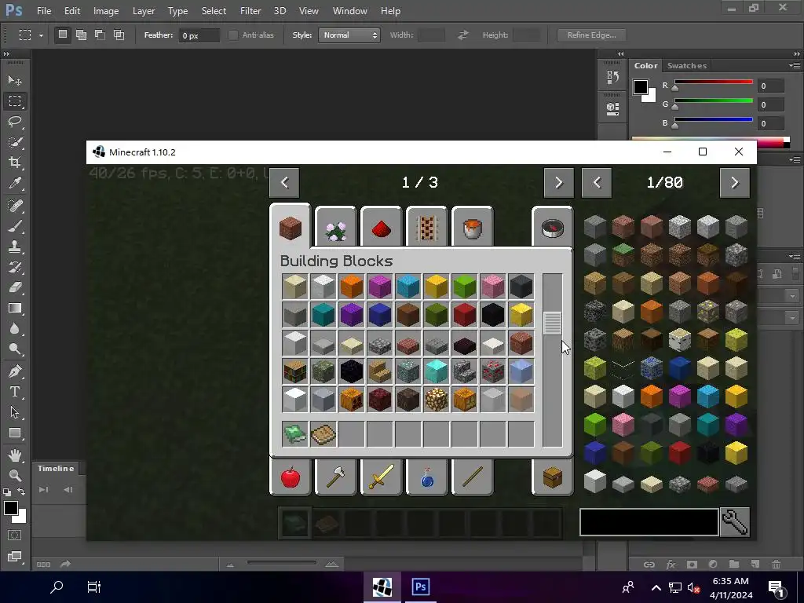The image size is (804, 603).
Task: Select the Crop tool
Action: point(15,163)
